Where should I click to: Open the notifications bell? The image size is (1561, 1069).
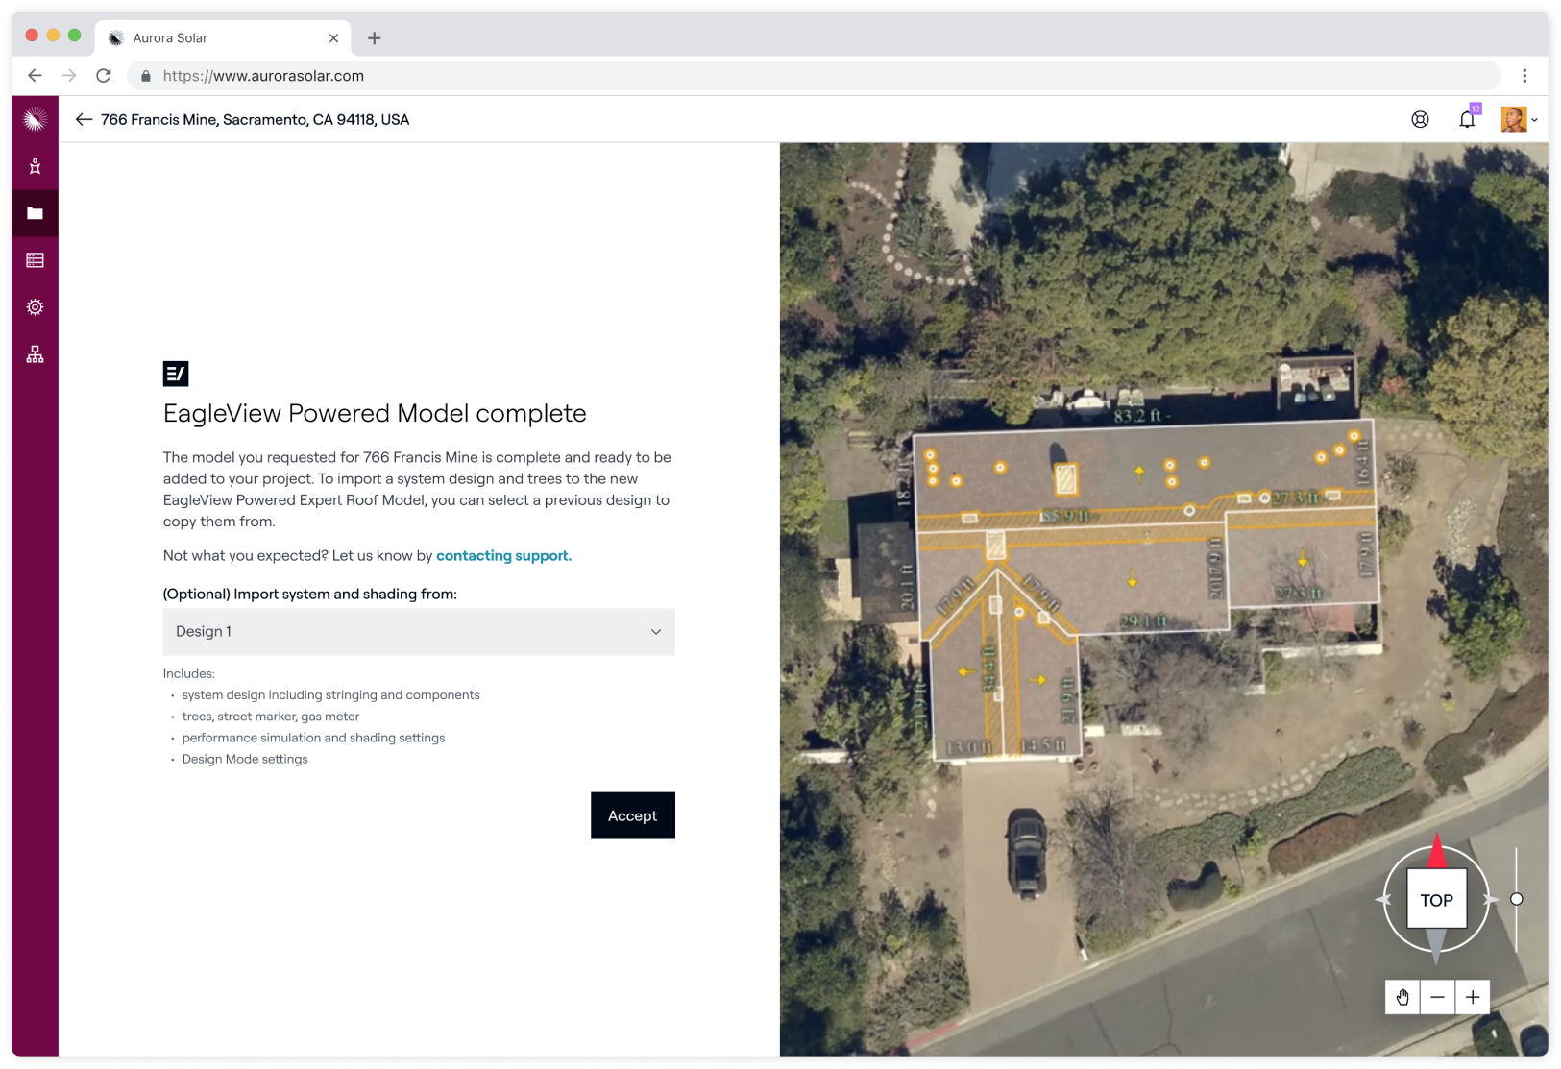1467,119
